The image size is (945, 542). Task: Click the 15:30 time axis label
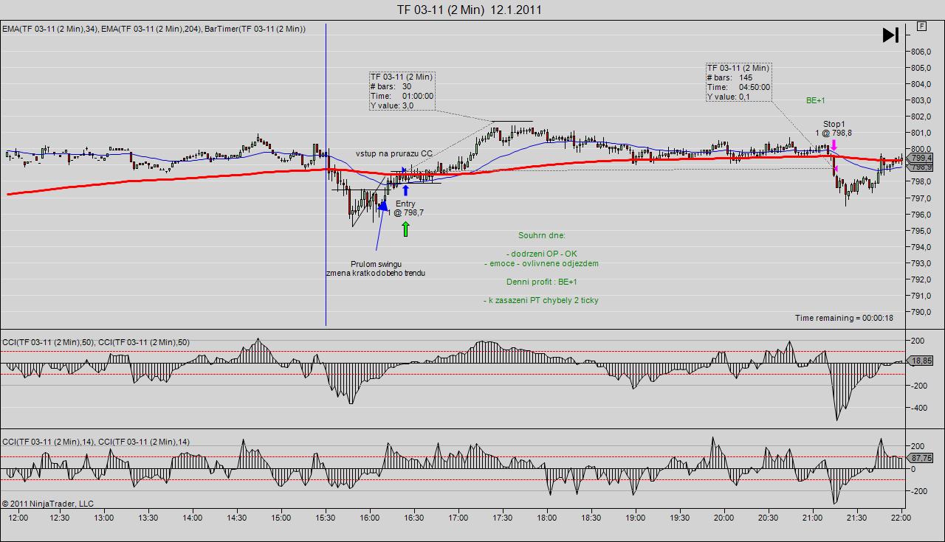pos(326,518)
